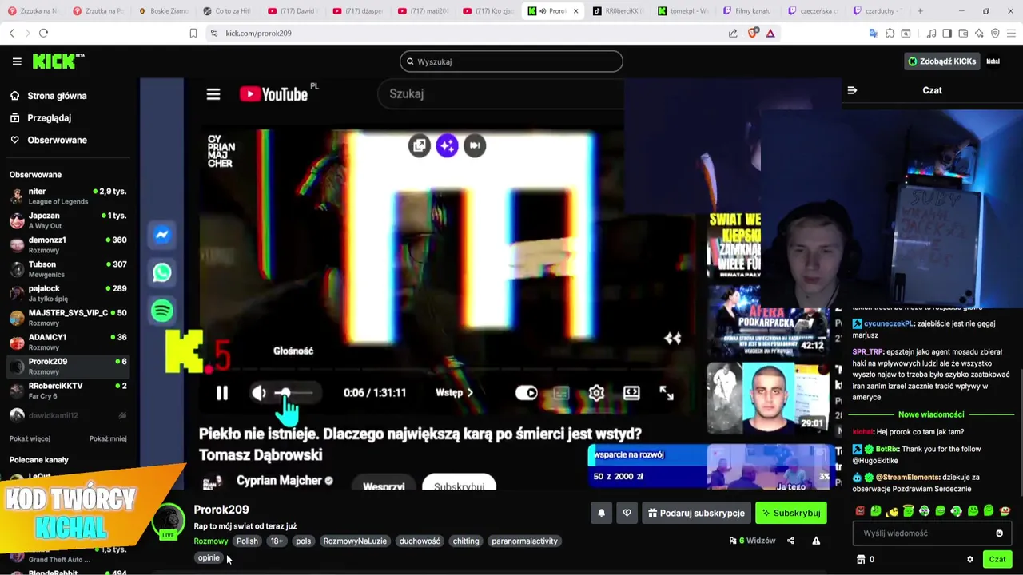Reload the page with the refresh icon
The image size is (1023, 575).
coord(43,33)
